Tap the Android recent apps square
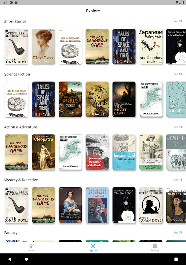Image resolution: width=186 pixels, height=265 pixels. coord(176,259)
